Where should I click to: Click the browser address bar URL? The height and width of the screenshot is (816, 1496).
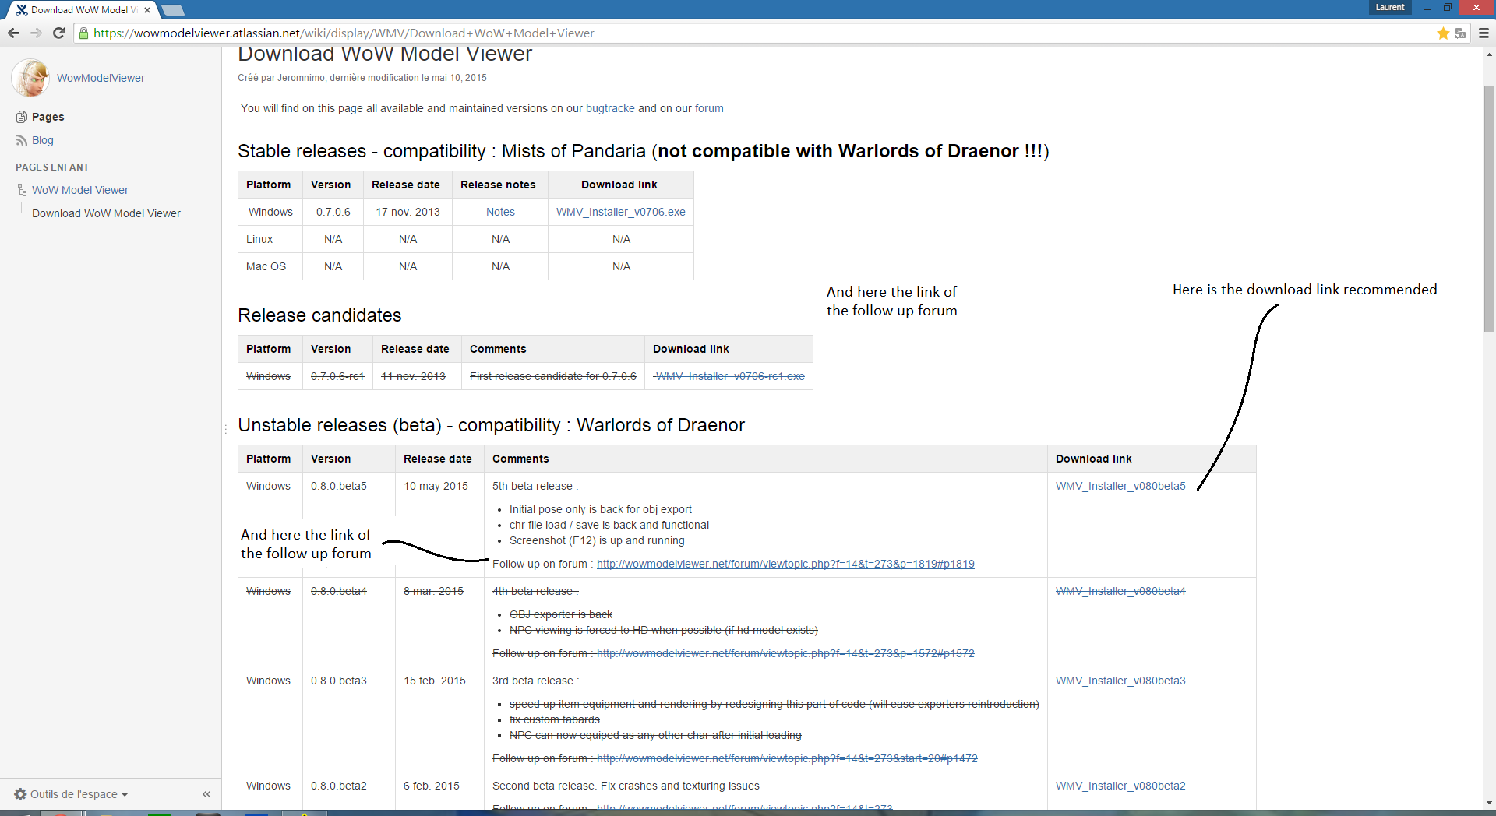click(344, 33)
